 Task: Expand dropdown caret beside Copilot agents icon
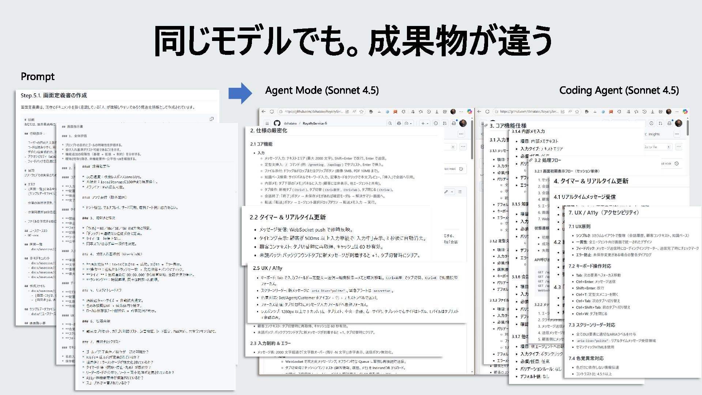tap(411, 123)
